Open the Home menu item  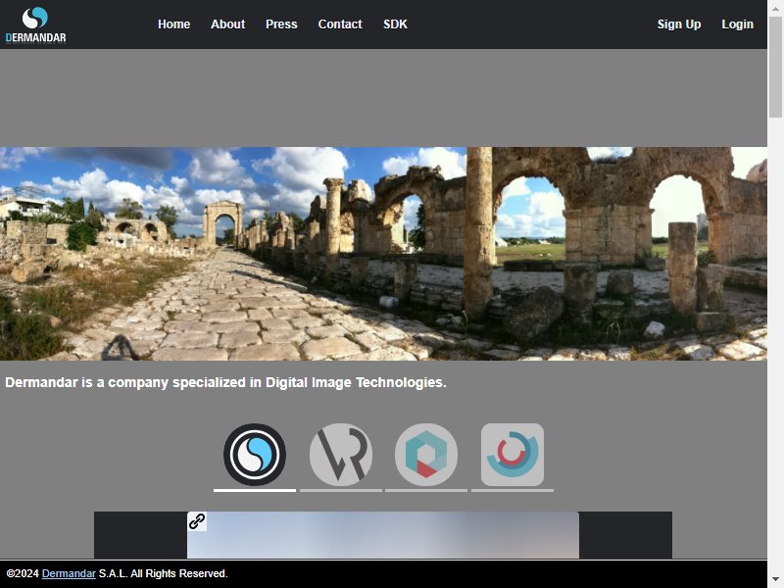click(x=174, y=24)
